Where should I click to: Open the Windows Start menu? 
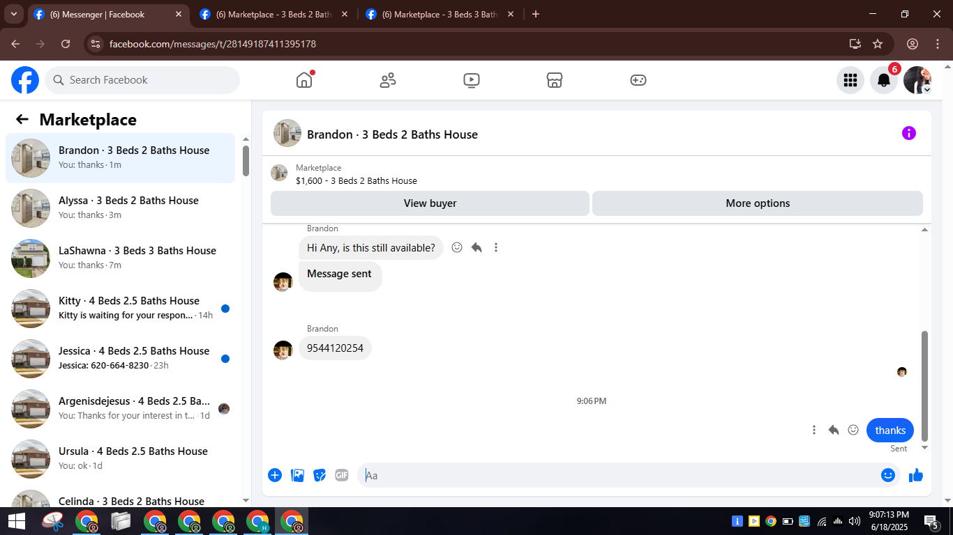point(17,521)
